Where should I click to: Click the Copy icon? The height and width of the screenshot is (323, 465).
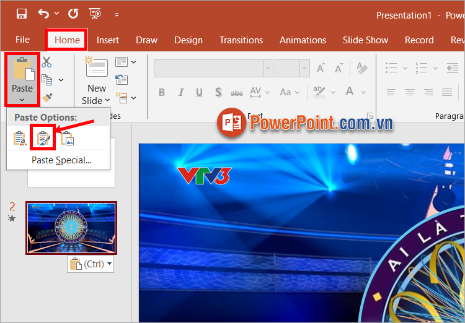tap(47, 80)
